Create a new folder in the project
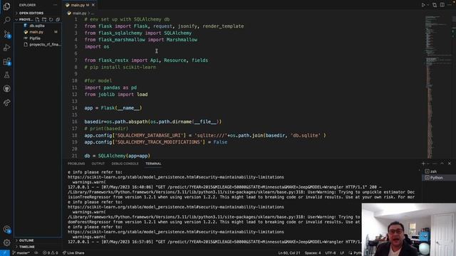The image size is (456, 256). [44, 19]
